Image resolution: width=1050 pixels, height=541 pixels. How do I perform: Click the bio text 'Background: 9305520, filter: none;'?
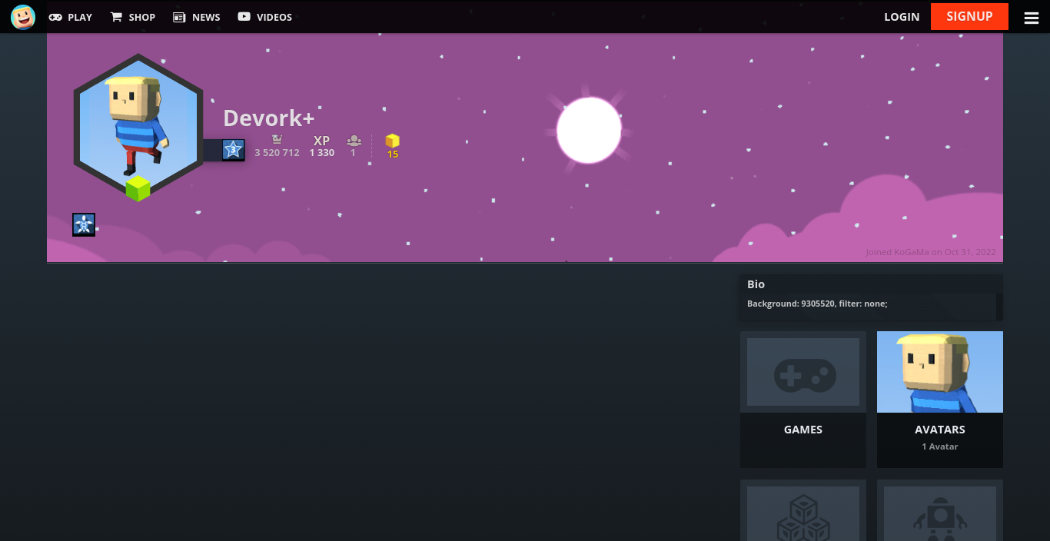(x=817, y=304)
